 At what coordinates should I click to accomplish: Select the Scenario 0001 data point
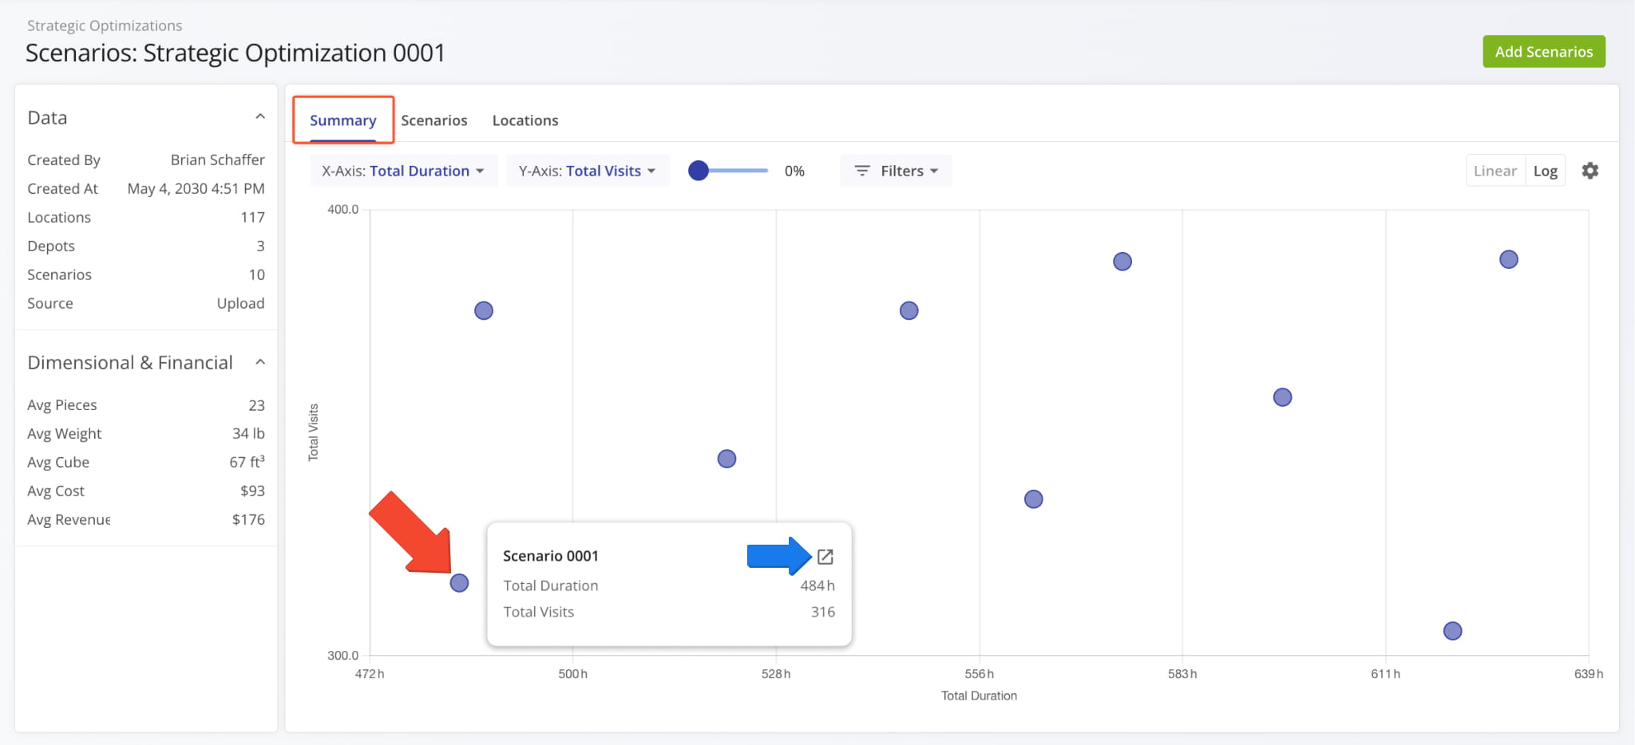(459, 583)
